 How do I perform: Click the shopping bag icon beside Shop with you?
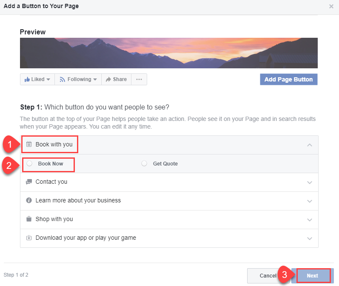[x=29, y=219]
